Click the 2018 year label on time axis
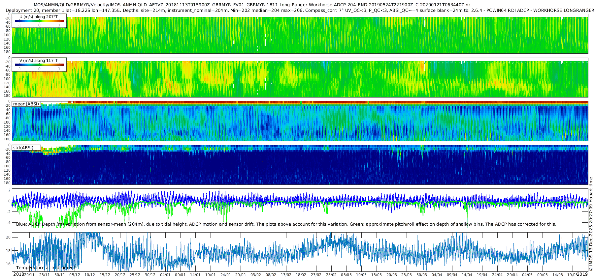 [x=18, y=274]
